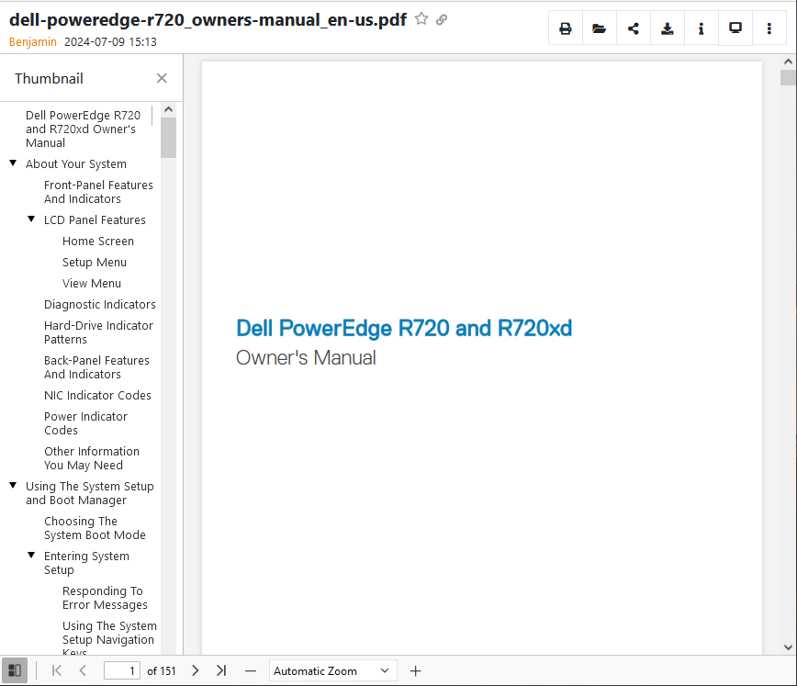
Task: Toggle the sidebar panel button
Action: tap(15, 670)
